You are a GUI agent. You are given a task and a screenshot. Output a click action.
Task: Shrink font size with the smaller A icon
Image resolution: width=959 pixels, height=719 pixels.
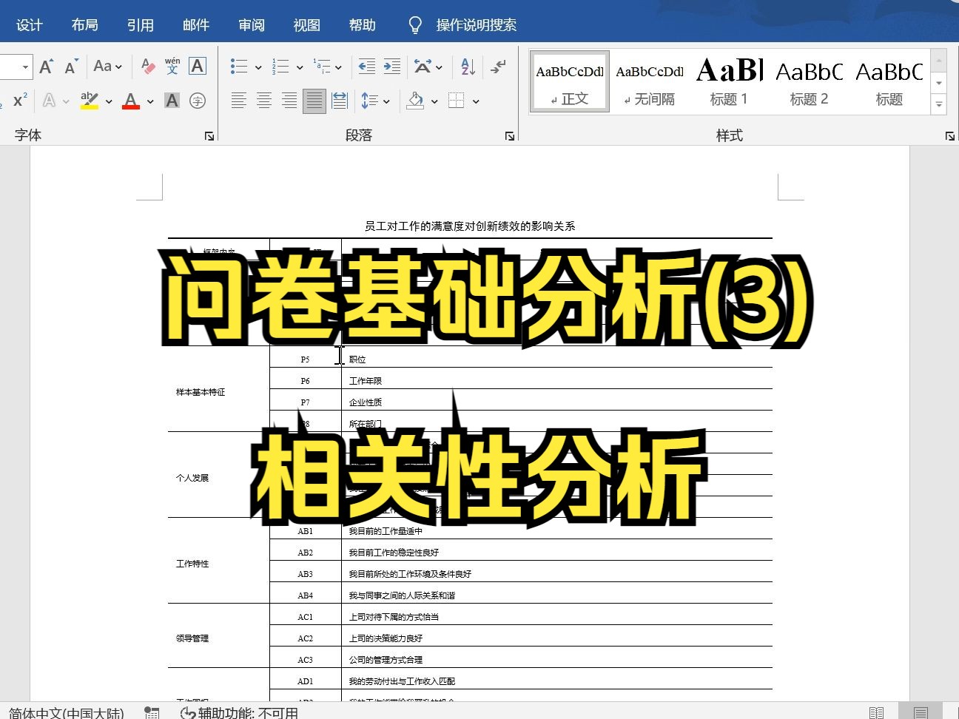(71, 67)
